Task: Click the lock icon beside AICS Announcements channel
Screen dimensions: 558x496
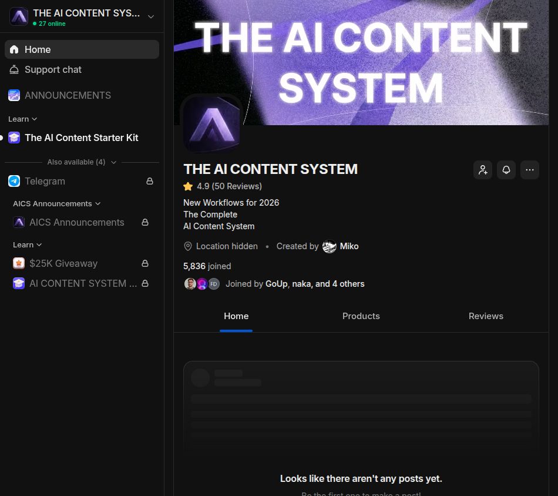Action: (145, 222)
